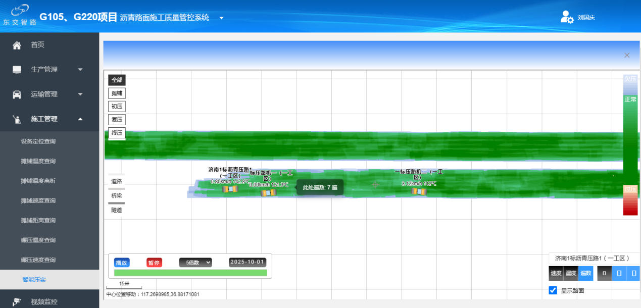Viewport: 641px width, 308px height.
Task: Uncheck the 显示路面 checkbox
Action: [553, 290]
